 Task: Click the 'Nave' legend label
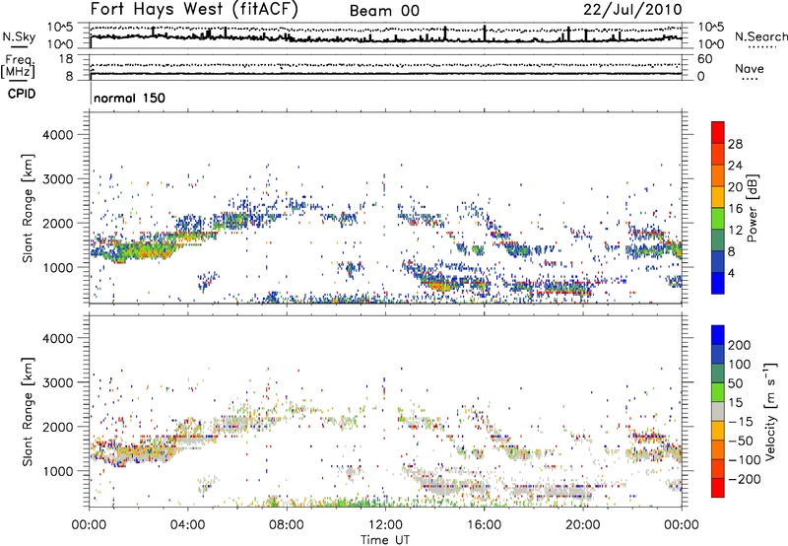(x=749, y=69)
